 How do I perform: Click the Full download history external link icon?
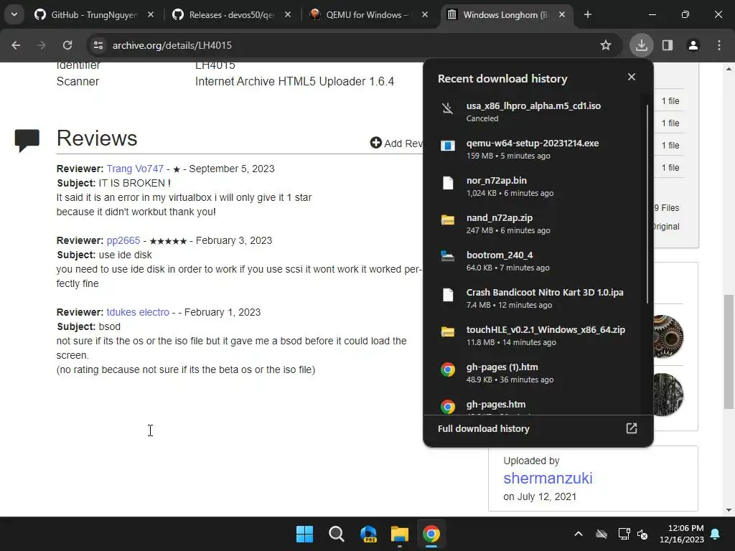[632, 428]
